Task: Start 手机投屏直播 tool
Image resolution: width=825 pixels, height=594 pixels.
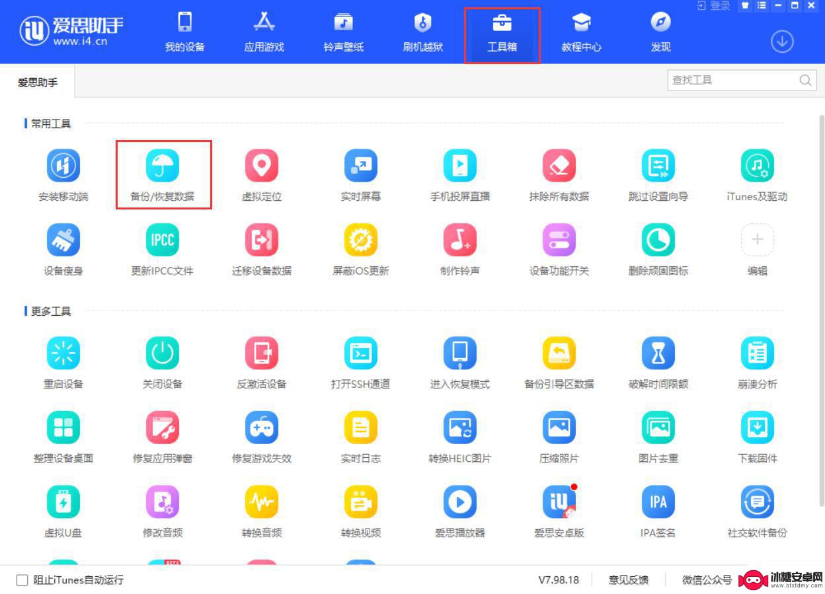Action: (460, 166)
